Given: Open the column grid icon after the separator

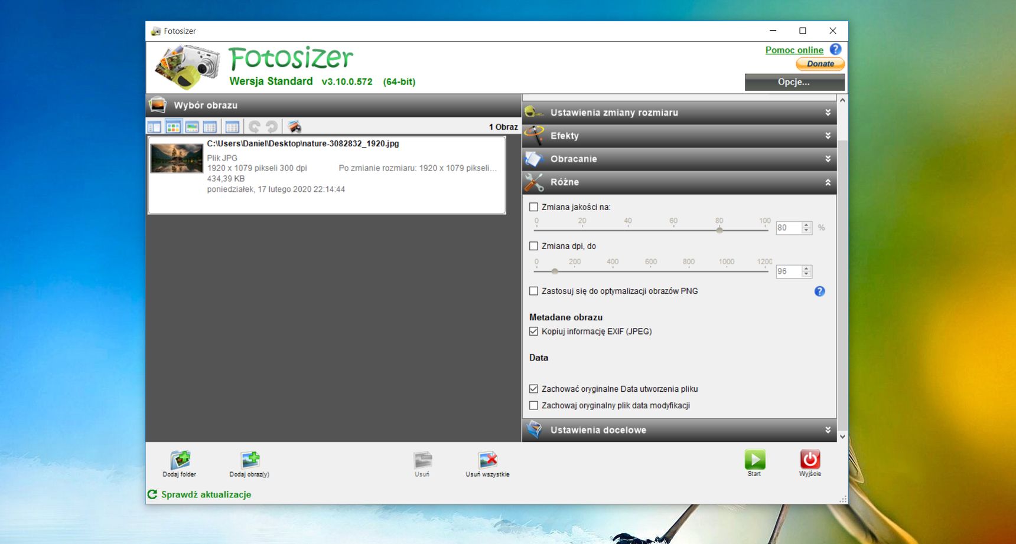Looking at the screenshot, I should 232,126.
